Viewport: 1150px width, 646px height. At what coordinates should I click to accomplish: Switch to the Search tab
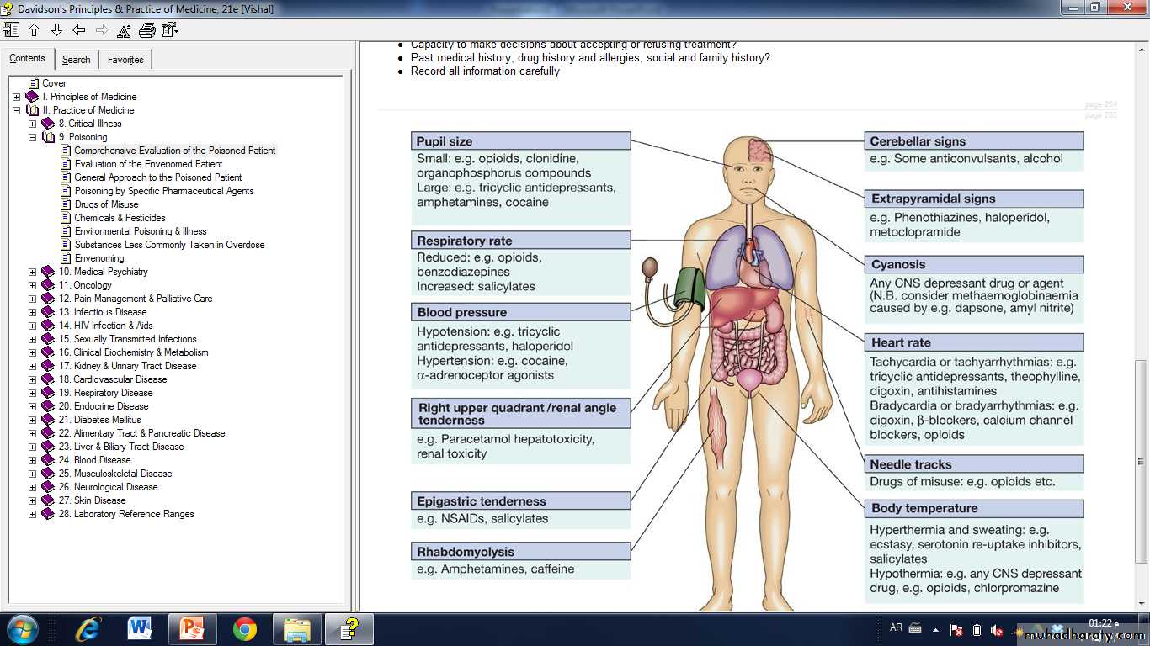tap(76, 60)
